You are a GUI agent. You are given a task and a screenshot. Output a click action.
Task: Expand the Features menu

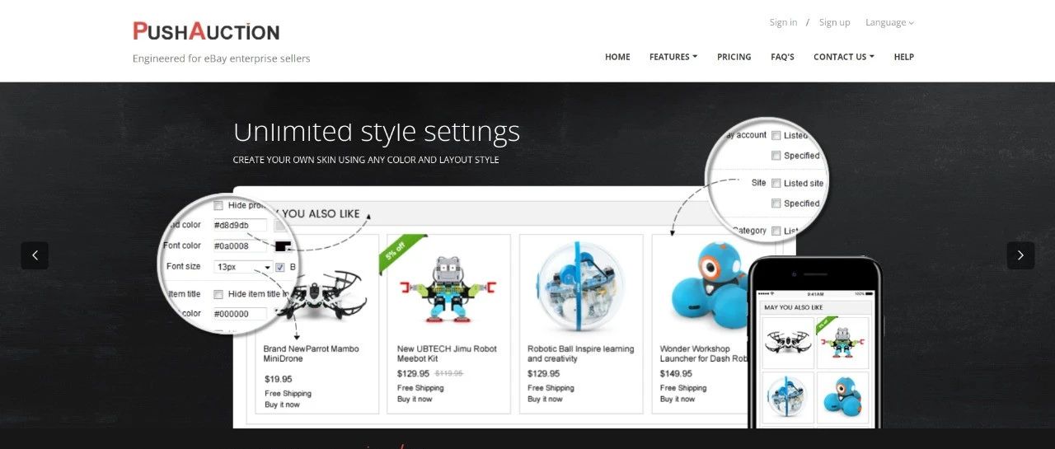point(673,57)
